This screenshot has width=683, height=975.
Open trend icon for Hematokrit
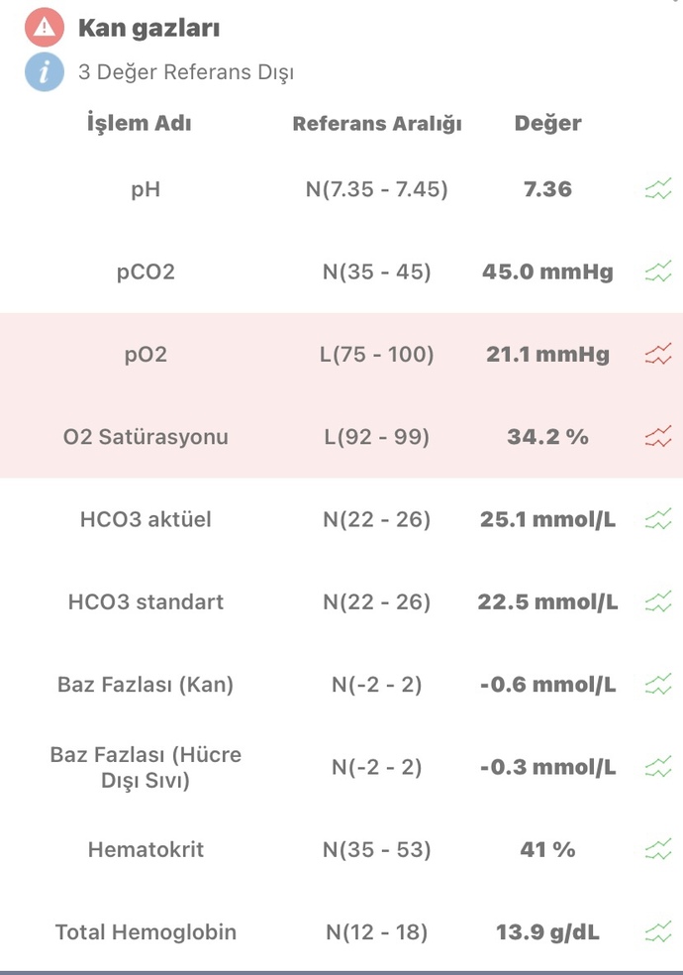(x=658, y=849)
